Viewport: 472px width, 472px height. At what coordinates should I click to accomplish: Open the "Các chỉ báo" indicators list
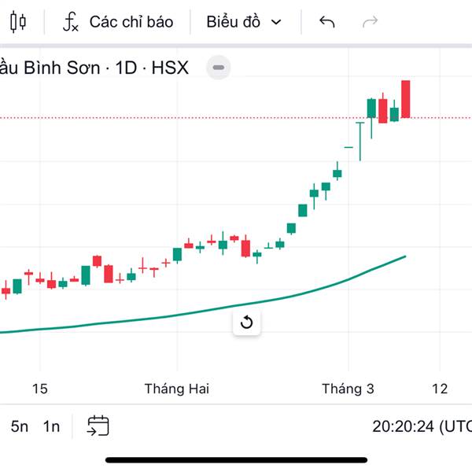click(x=131, y=21)
